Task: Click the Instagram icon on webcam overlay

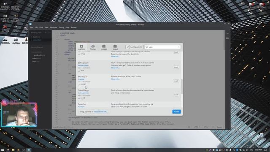Action: [5, 102]
